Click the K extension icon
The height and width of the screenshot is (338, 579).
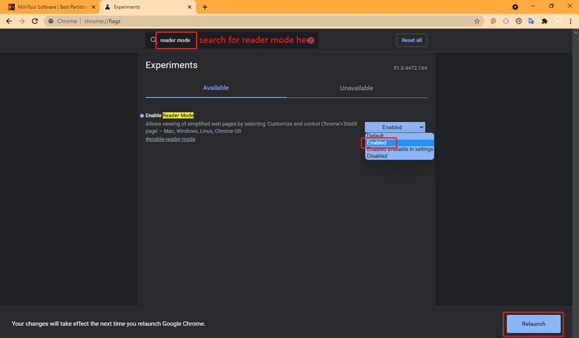(x=507, y=20)
